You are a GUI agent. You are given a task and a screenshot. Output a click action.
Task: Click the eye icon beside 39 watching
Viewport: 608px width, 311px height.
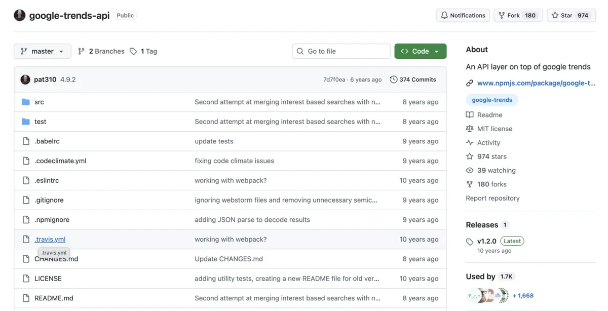click(470, 171)
